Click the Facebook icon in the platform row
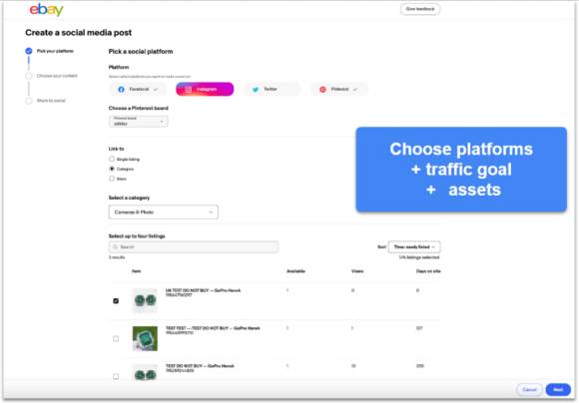579x403 pixels. pyautogui.click(x=121, y=90)
